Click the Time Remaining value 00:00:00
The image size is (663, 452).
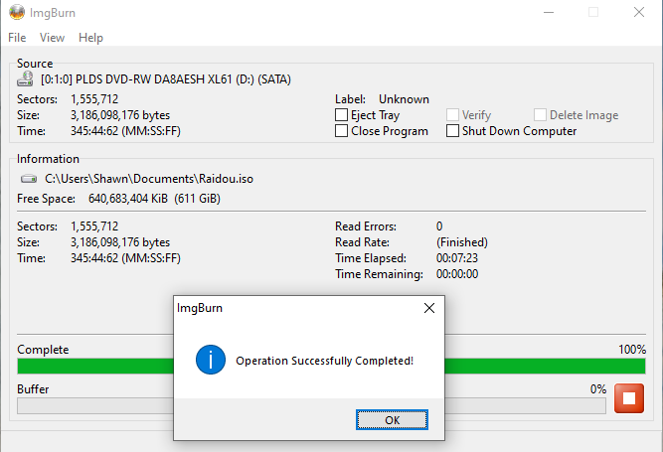[457, 274]
